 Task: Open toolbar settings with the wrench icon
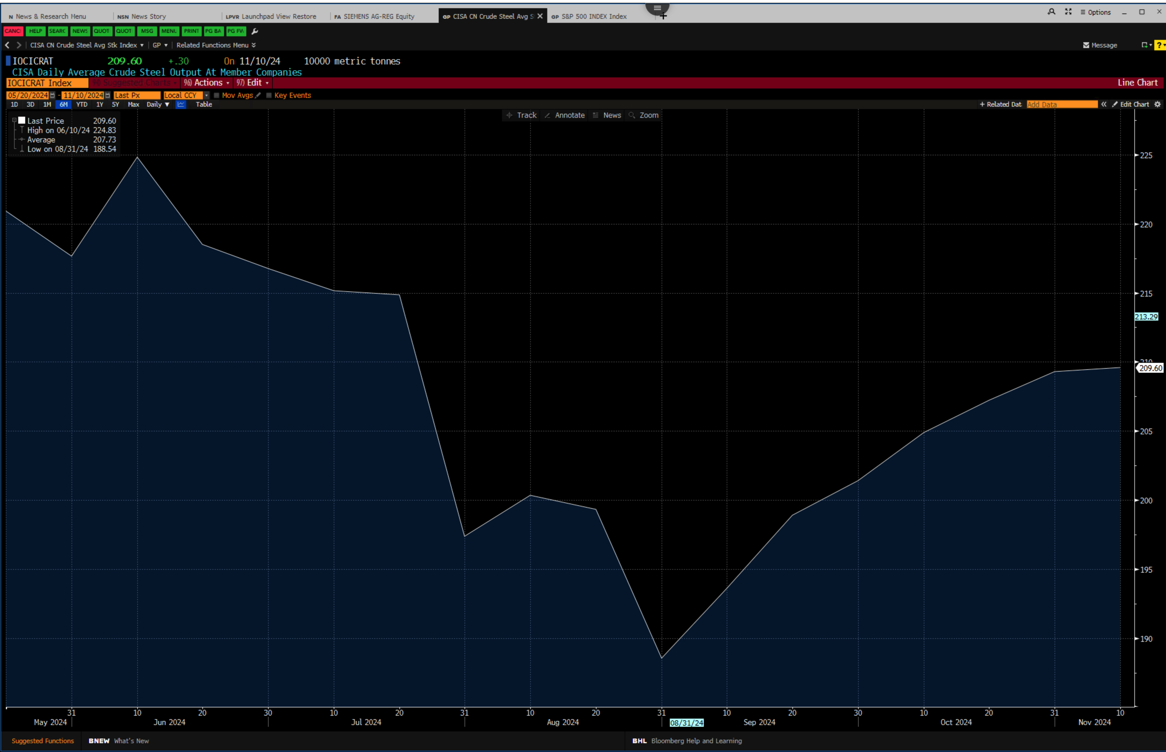coord(255,31)
